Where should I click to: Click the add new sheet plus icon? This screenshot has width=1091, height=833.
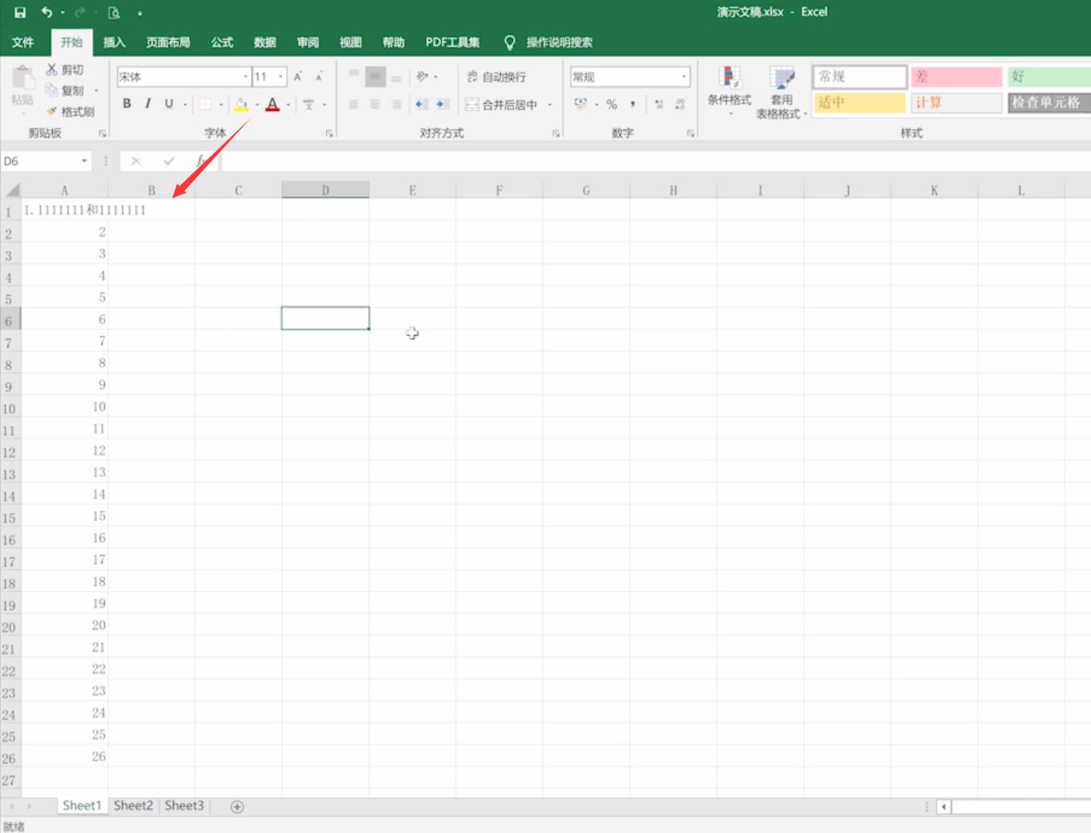click(237, 806)
